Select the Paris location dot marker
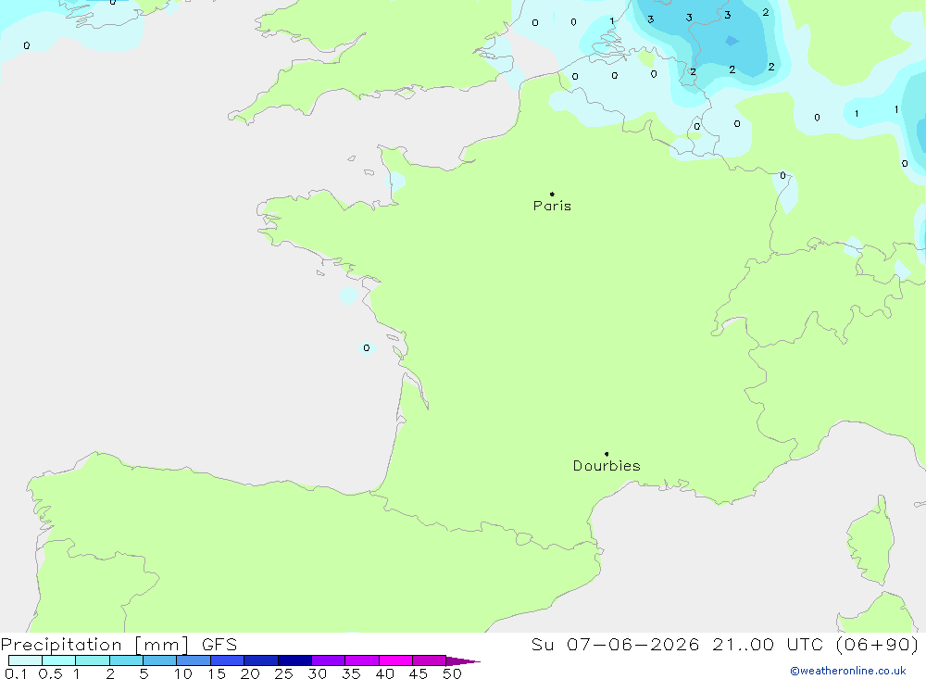Viewport: 926px width, 679px height. click(x=552, y=194)
